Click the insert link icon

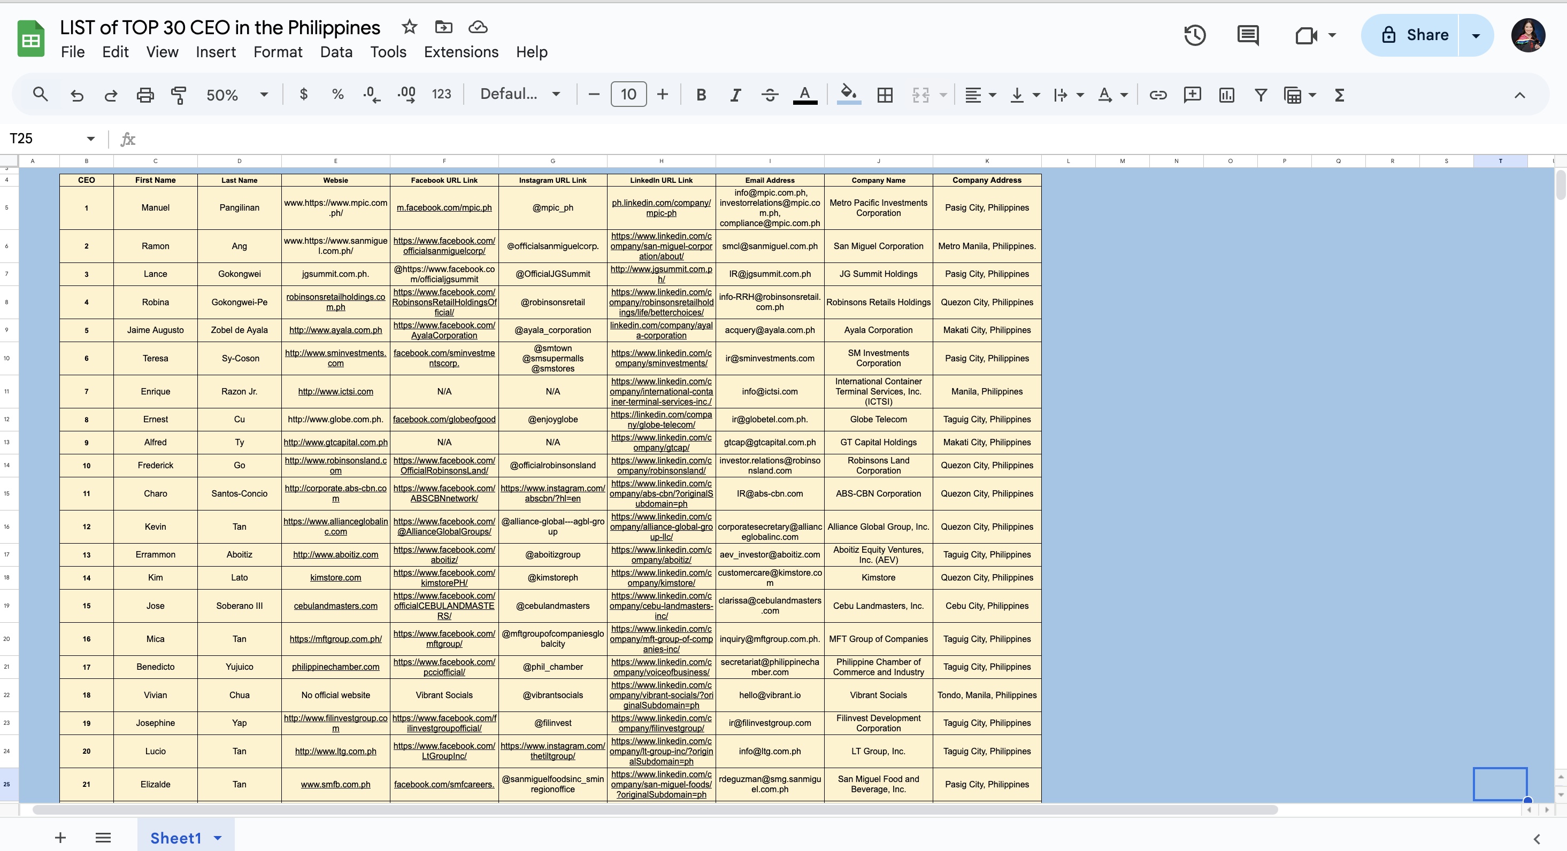[1158, 95]
